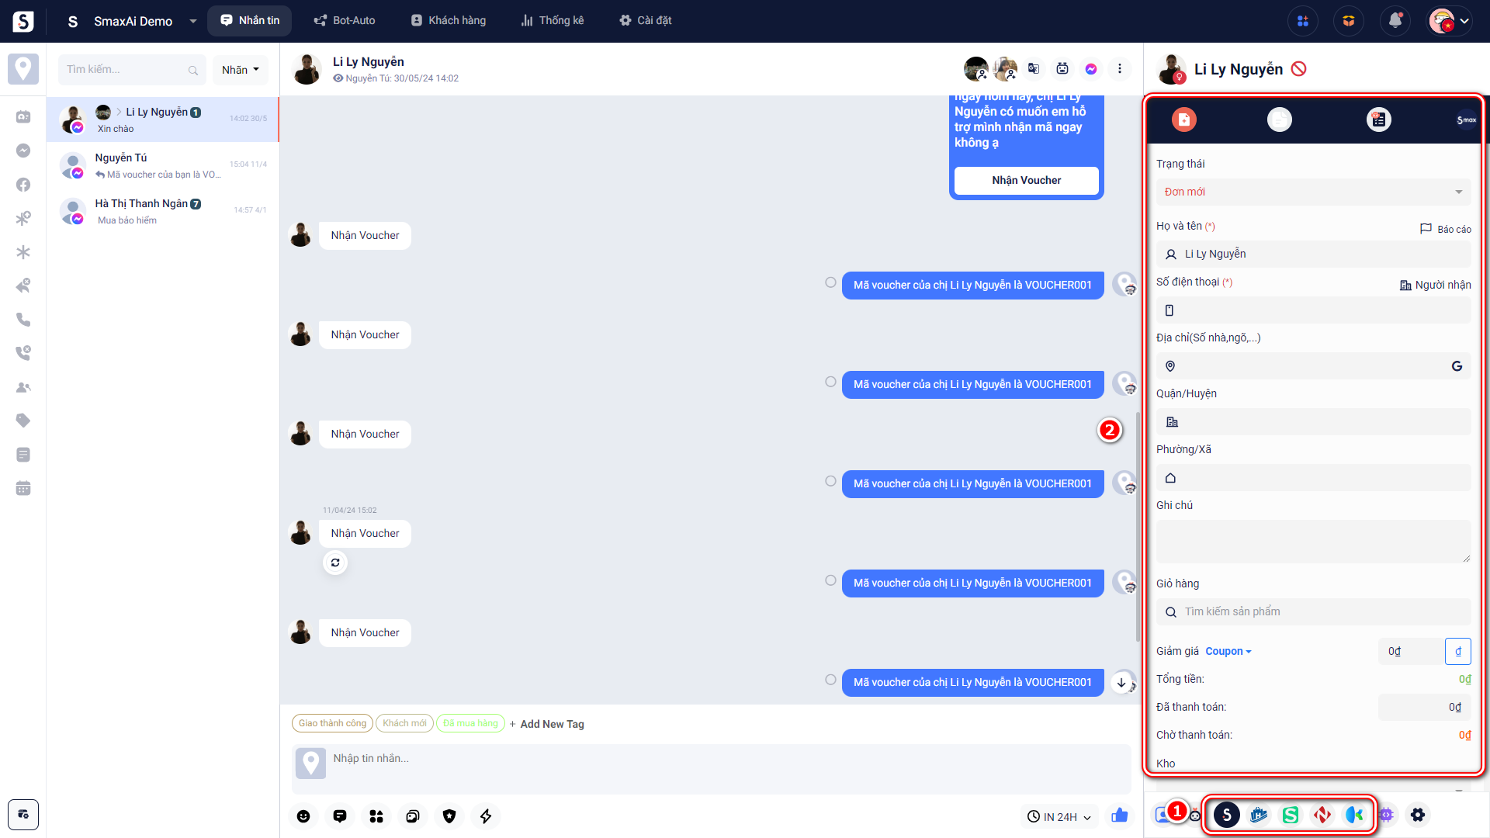Click the notification bell icon

pyautogui.click(x=1395, y=21)
